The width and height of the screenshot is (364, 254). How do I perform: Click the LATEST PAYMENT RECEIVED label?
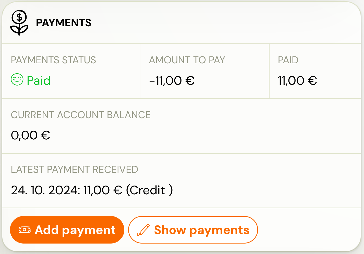[75, 170]
